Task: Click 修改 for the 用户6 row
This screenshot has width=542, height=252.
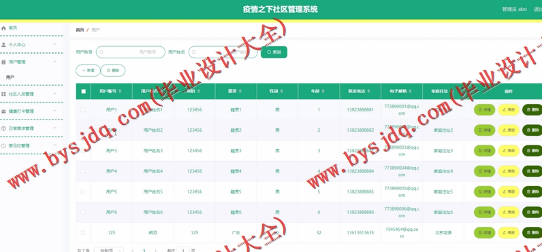Action: [509, 213]
